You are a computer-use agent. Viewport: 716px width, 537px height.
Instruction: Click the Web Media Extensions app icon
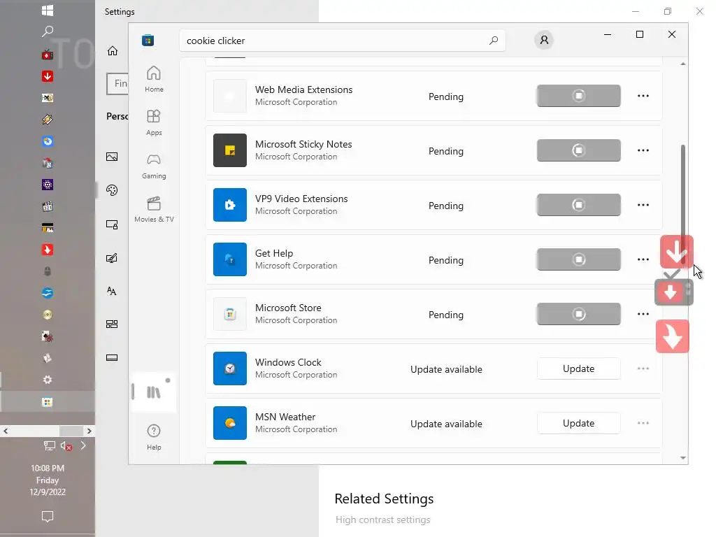click(230, 96)
